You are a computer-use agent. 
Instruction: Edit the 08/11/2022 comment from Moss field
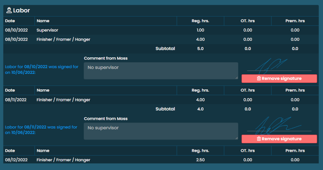pos(161,131)
